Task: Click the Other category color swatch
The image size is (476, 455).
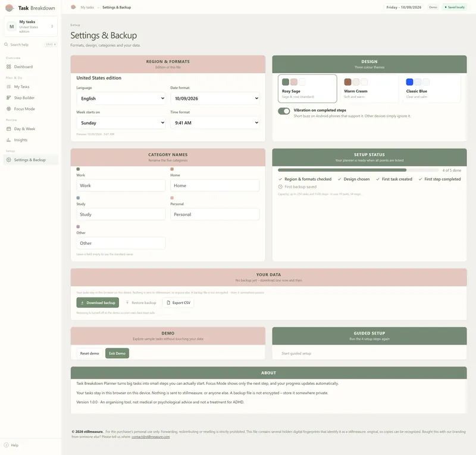Action: [x=78, y=227]
